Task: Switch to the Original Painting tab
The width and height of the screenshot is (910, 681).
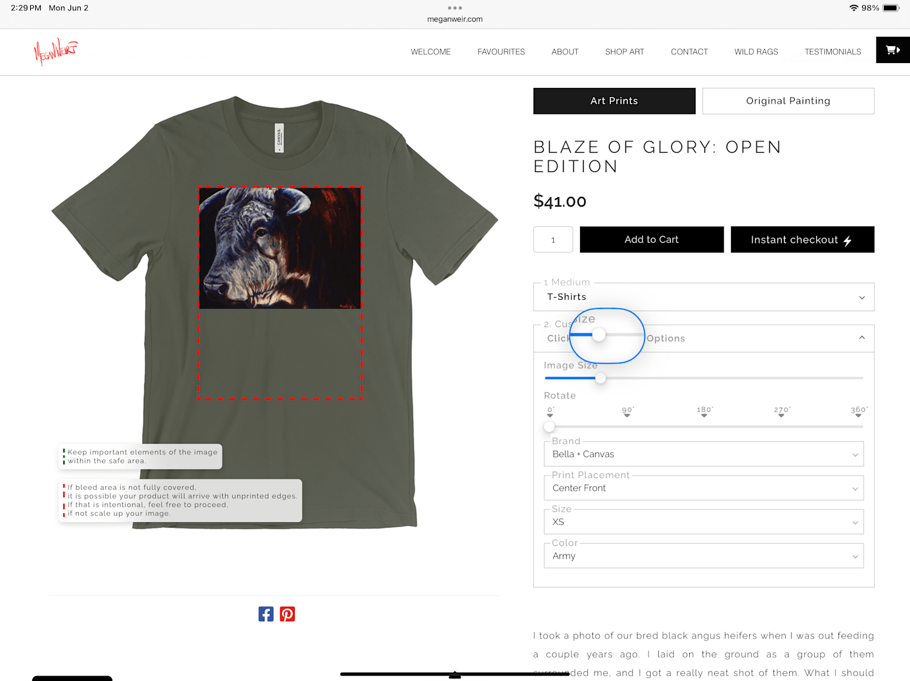Action: (x=788, y=101)
